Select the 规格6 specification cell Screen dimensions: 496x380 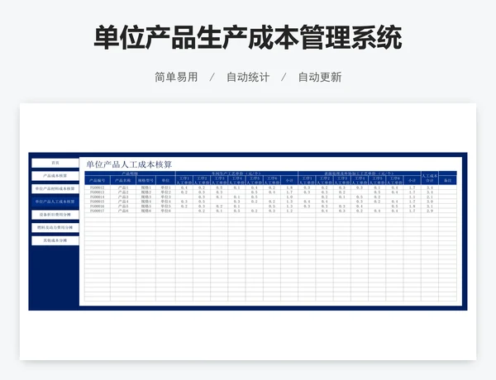point(145,211)
